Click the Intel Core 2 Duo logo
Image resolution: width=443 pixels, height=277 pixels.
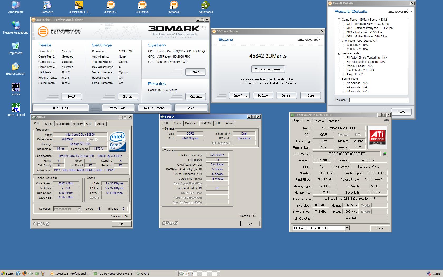[117, 141]
